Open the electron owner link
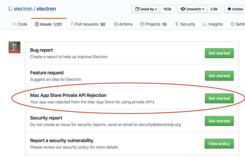The height and width of the screenshot is (158, 245). [x=23, y=9]
